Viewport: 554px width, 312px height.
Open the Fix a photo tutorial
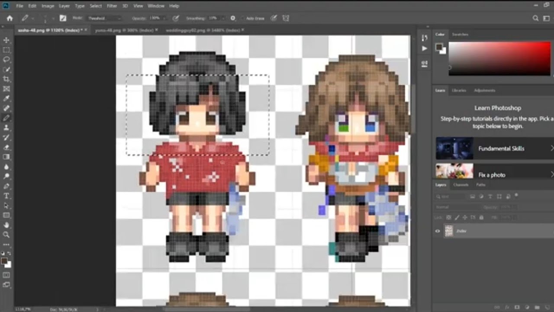(x=493, y=172)
